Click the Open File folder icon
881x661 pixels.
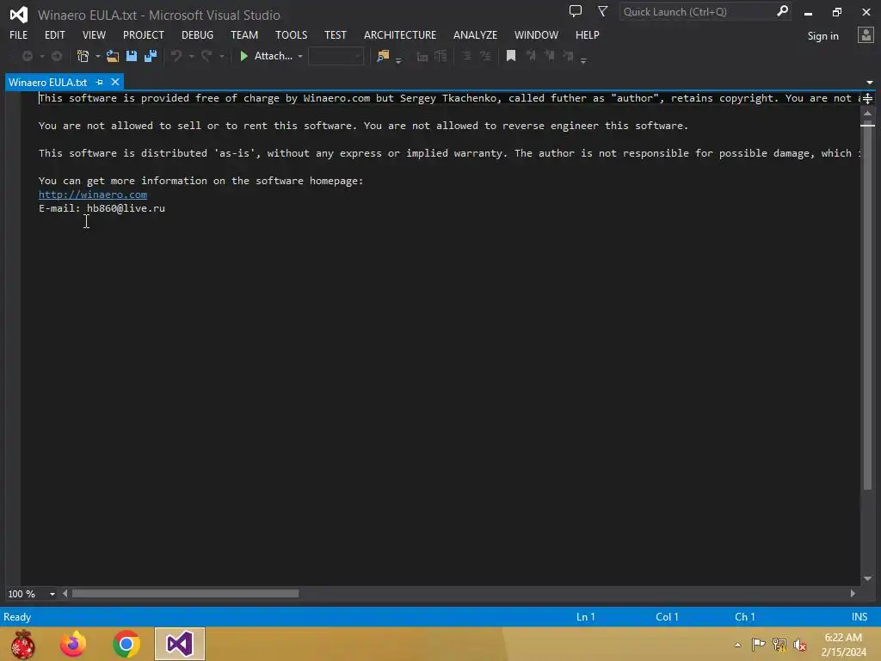coord(113,56)
